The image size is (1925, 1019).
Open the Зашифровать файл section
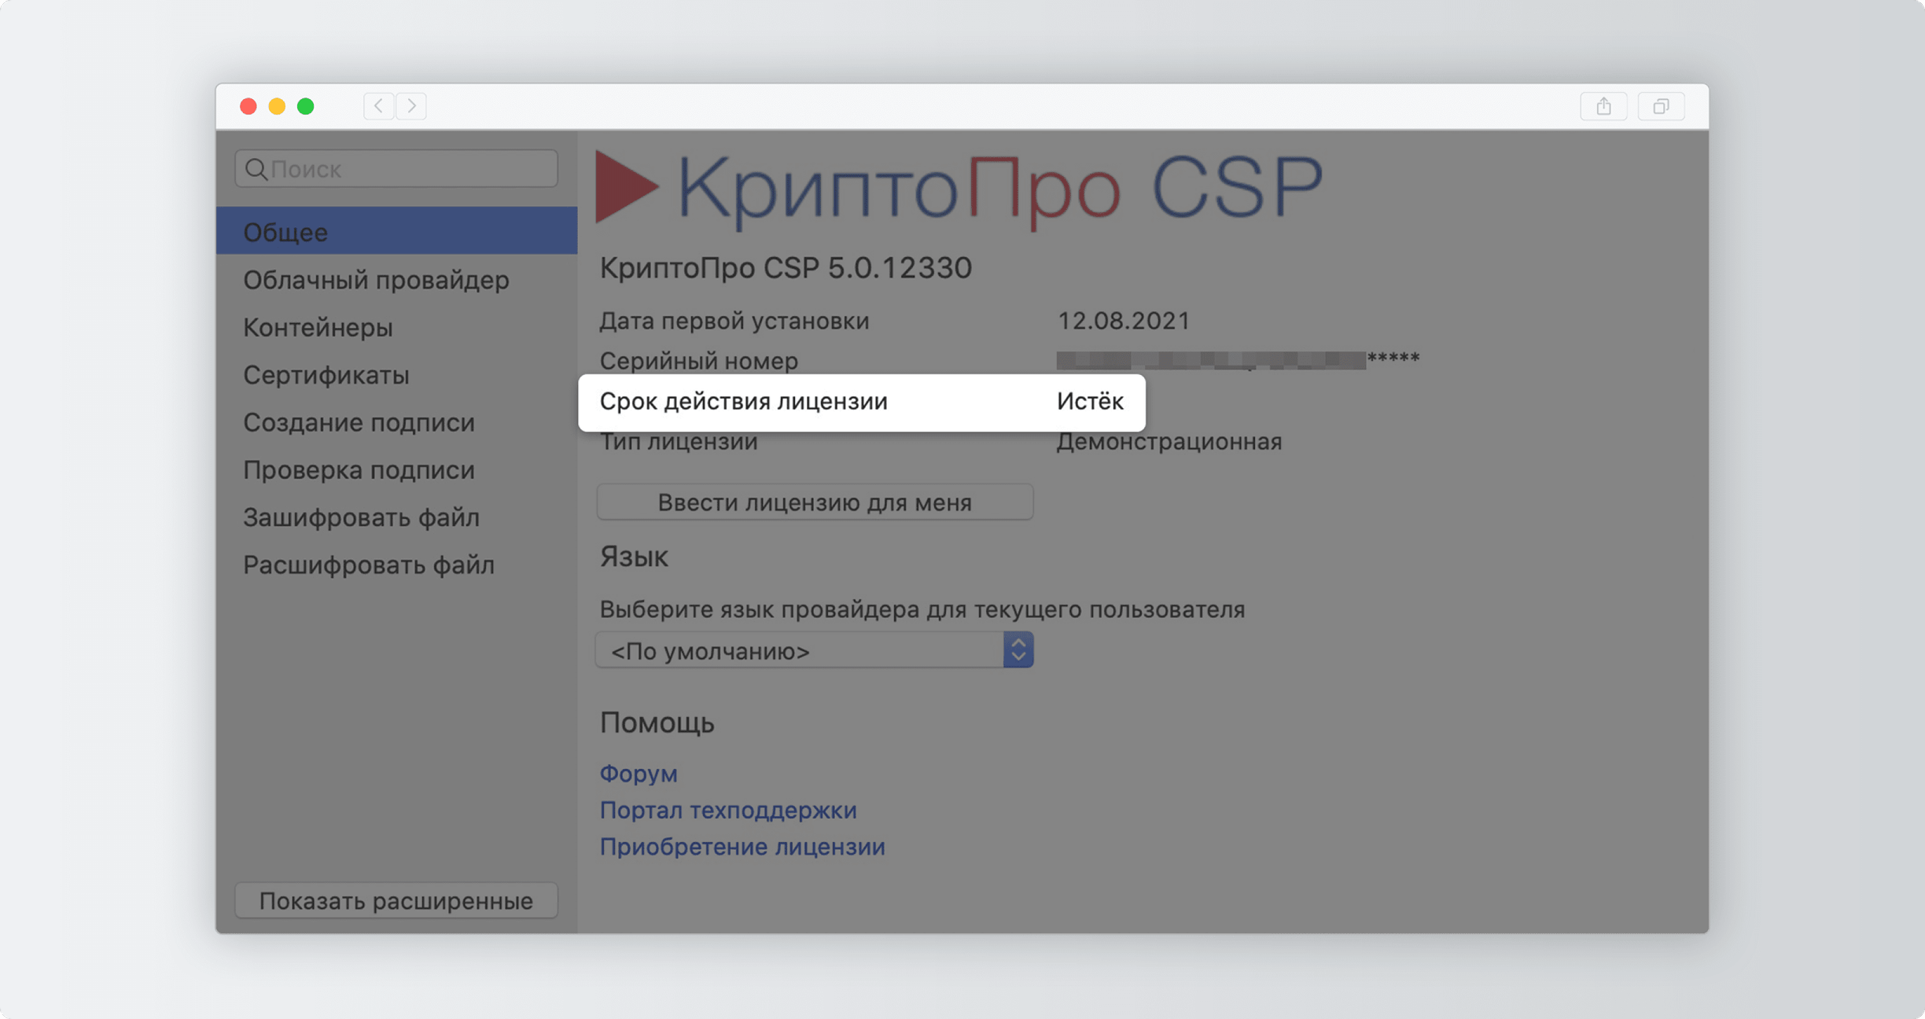[396, 517]
